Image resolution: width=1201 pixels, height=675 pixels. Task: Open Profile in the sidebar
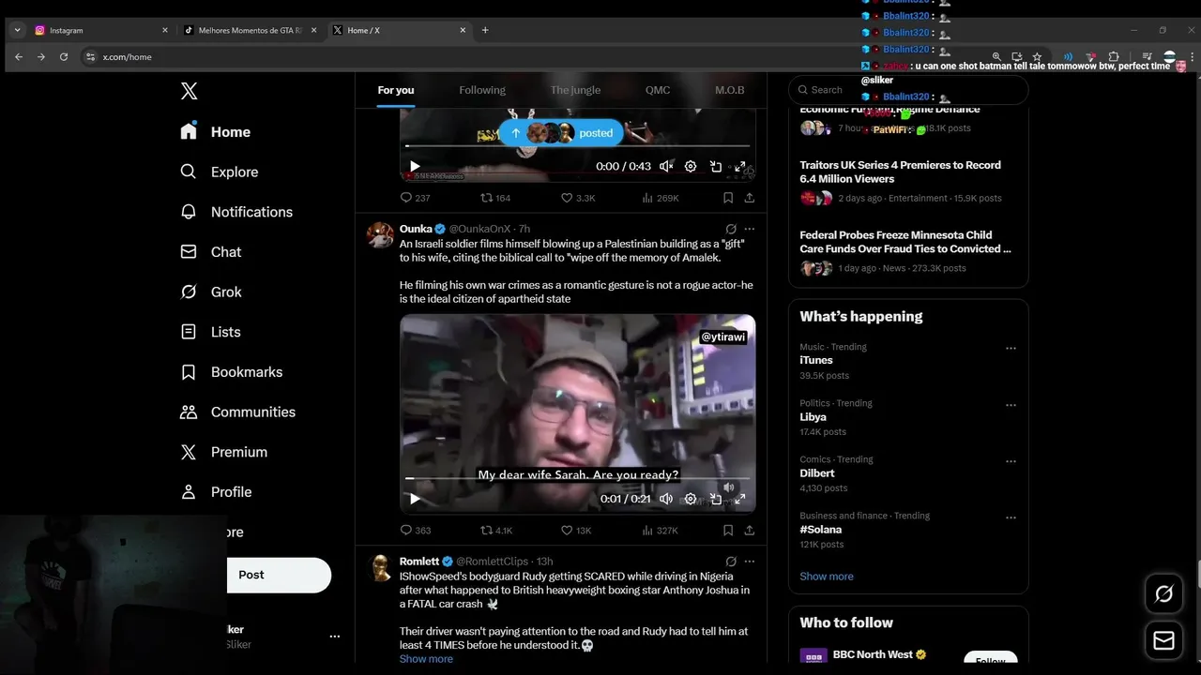coord(216,492)
